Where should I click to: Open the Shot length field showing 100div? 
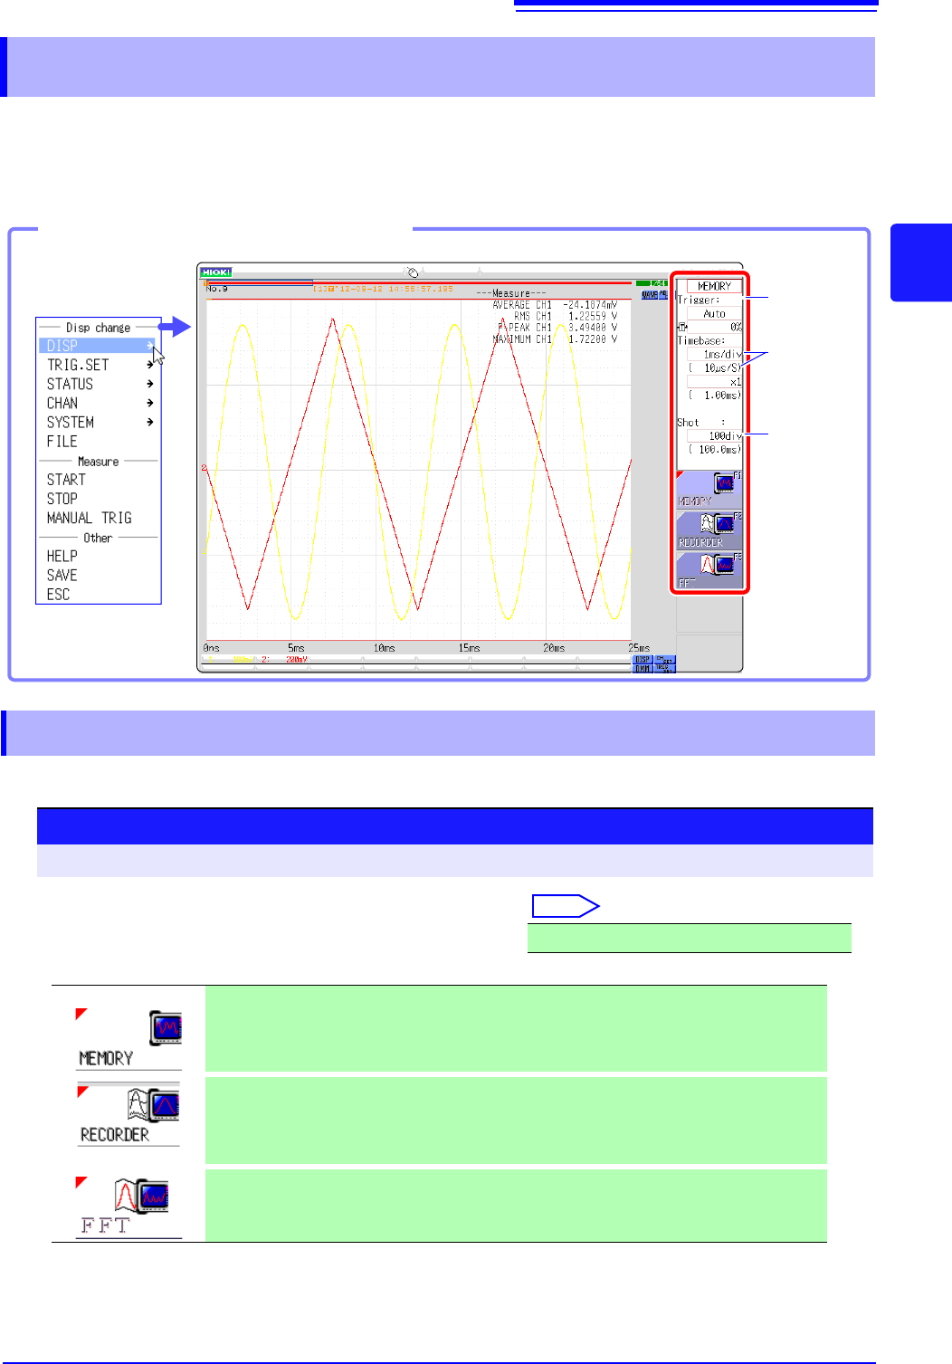pos(715,435)
